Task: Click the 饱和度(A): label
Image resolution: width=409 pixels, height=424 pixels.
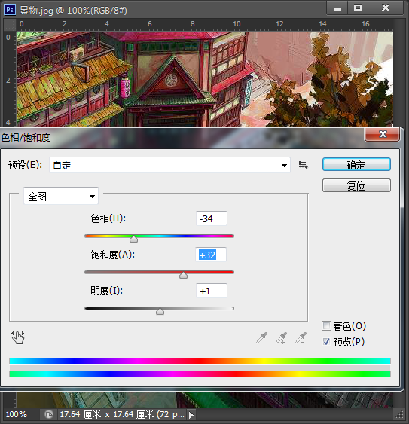Action: coord(113,255)
